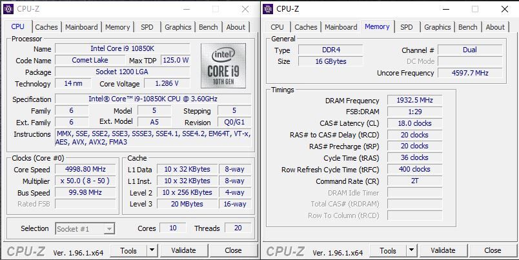Click the CPU-Z app icon in right window title bar
Screen dimensions: 519x260
coord(268,9)
